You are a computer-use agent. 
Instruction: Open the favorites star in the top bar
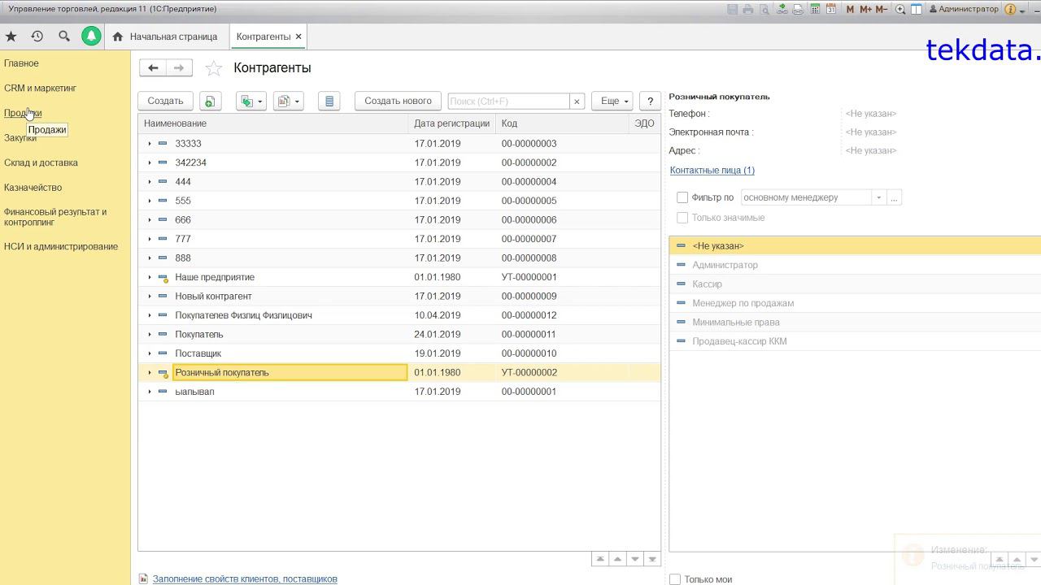coord(11,37)
